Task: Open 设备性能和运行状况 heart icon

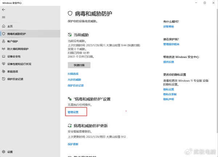Action: (x=4, y=64)
